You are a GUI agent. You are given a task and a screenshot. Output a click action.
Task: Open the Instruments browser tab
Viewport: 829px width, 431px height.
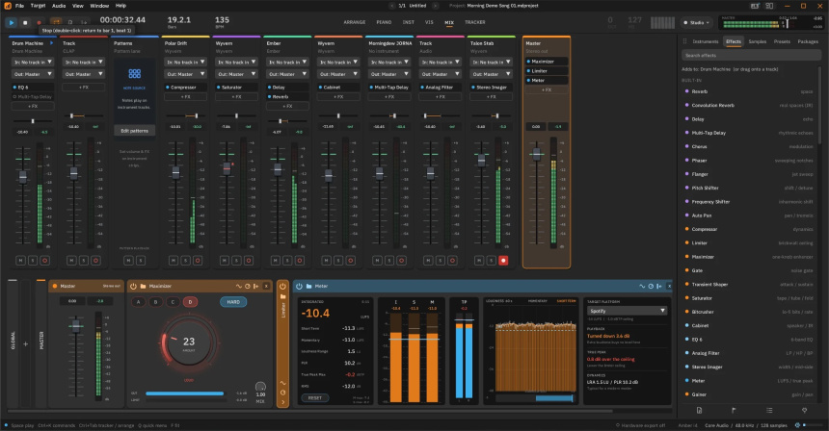[x=706, y=41]
